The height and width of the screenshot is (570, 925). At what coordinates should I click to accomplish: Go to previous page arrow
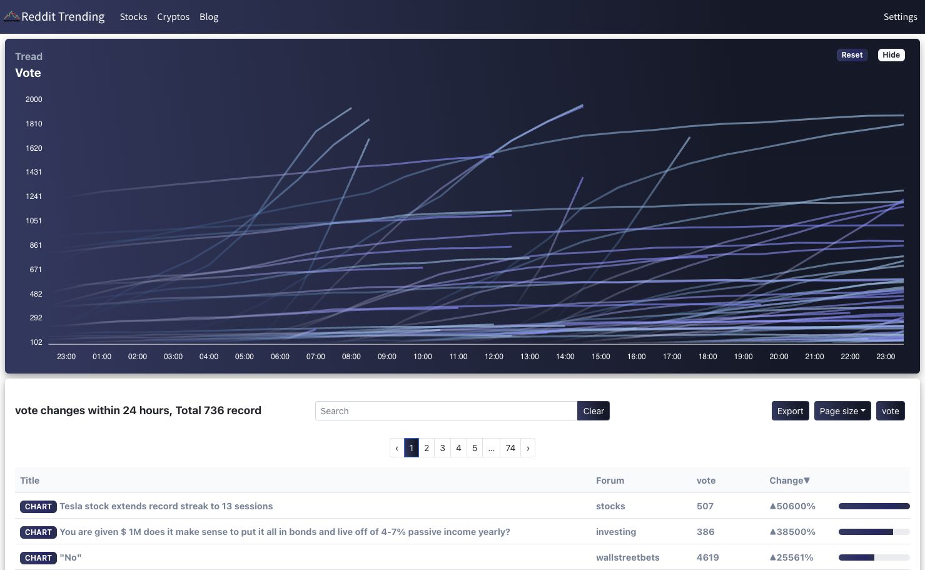point(397,448)
